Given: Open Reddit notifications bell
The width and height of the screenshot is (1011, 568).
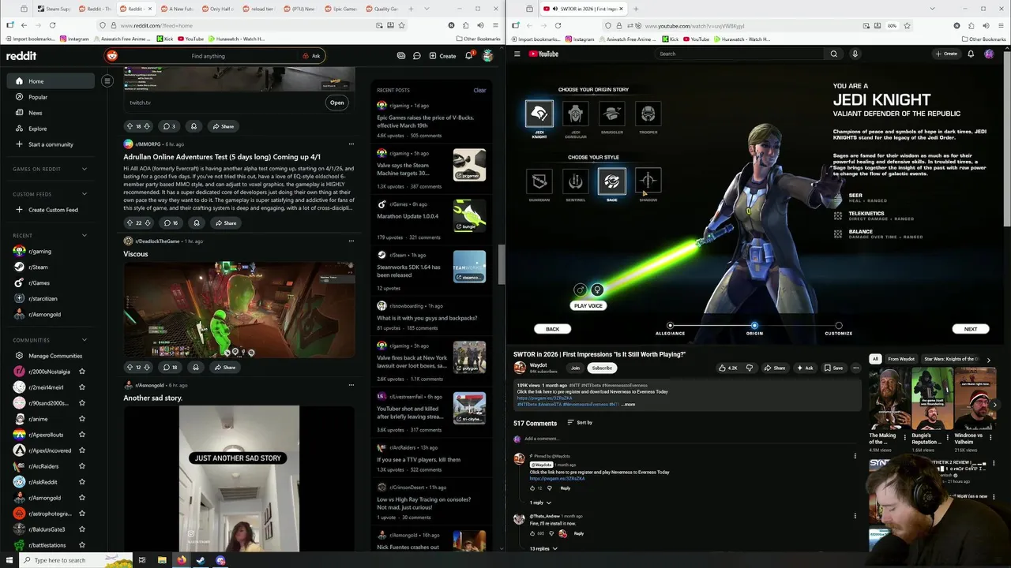Looking at the screenshot, I should 468,56.
